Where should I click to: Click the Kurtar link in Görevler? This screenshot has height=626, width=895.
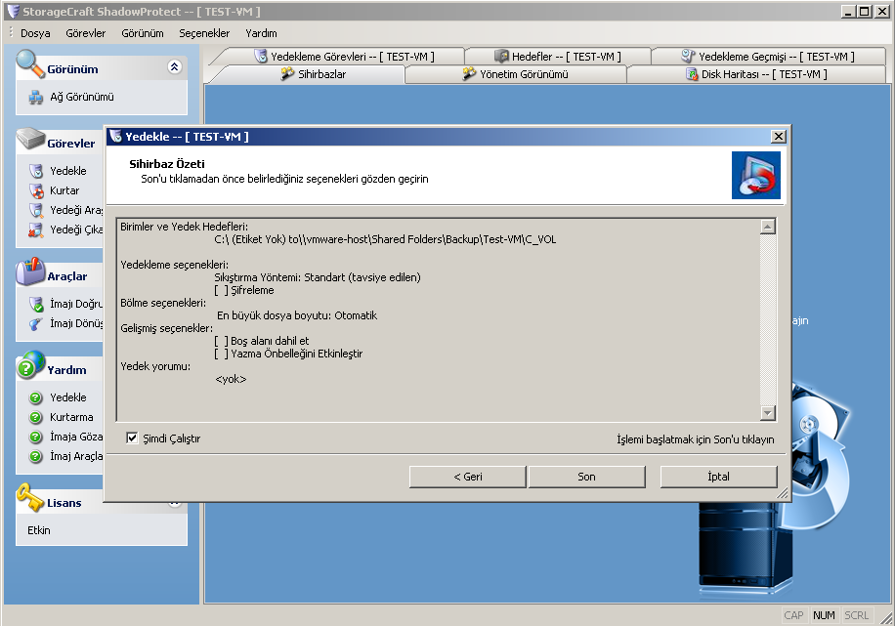point(64,190)
